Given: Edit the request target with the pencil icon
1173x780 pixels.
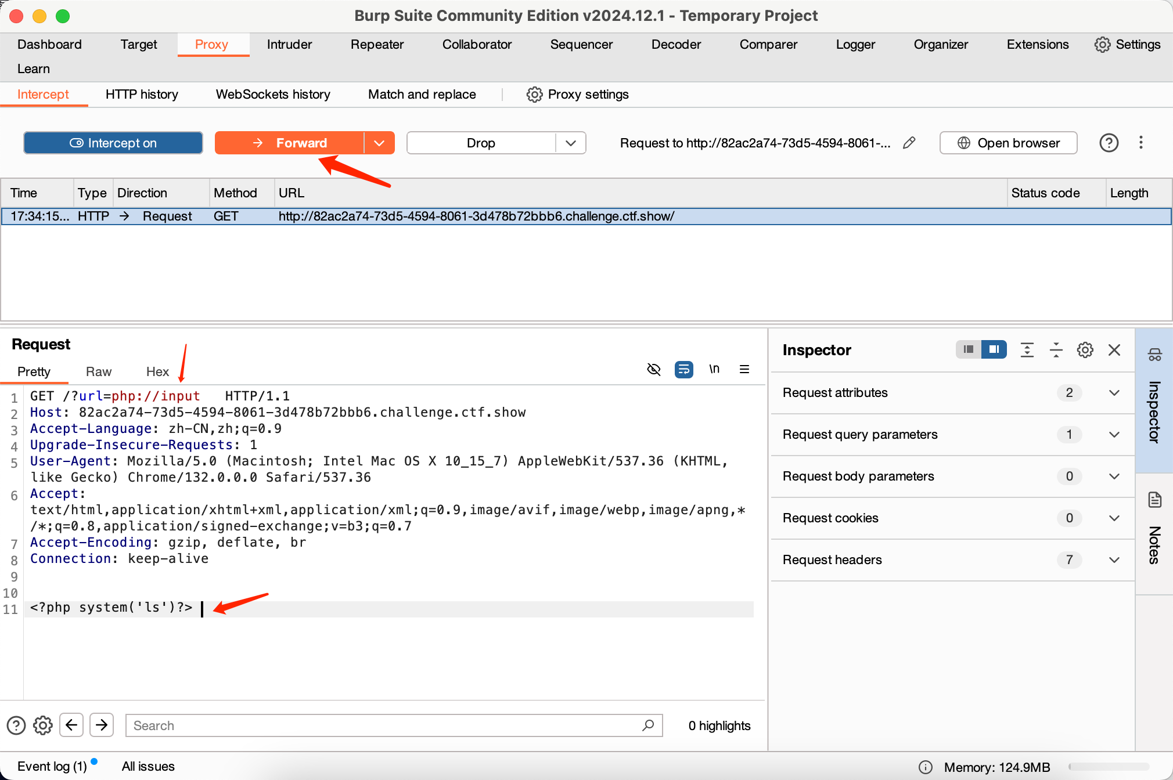Looking at the screenshot, I should [x=909, y=143].
